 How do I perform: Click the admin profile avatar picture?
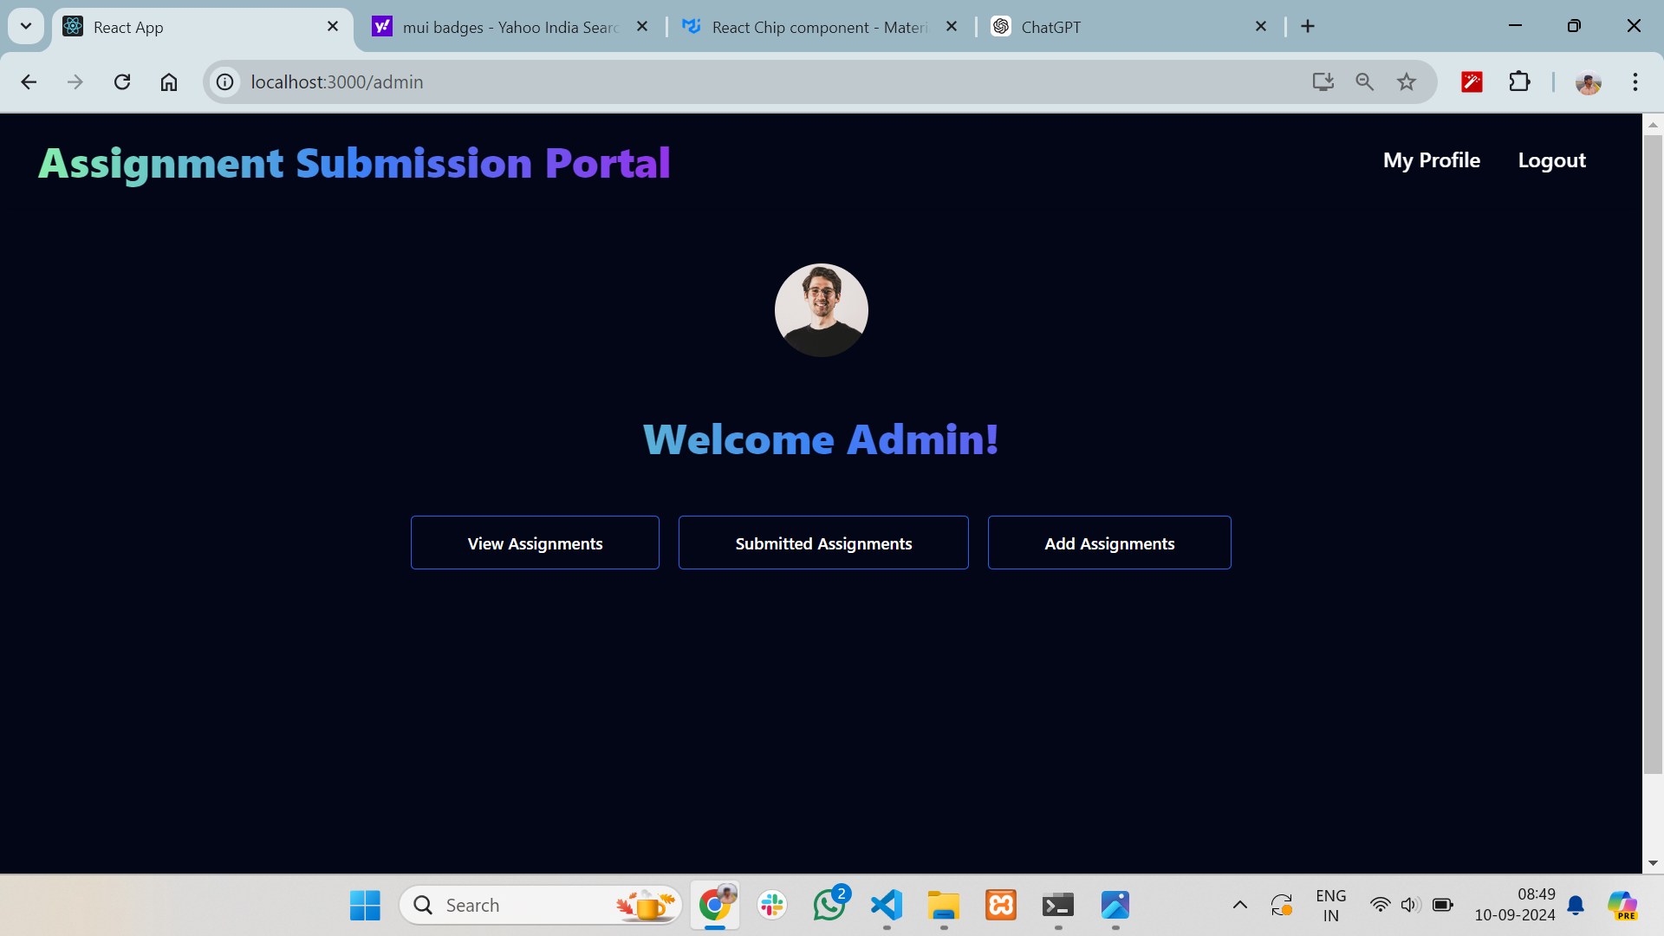tap(822, 310)
